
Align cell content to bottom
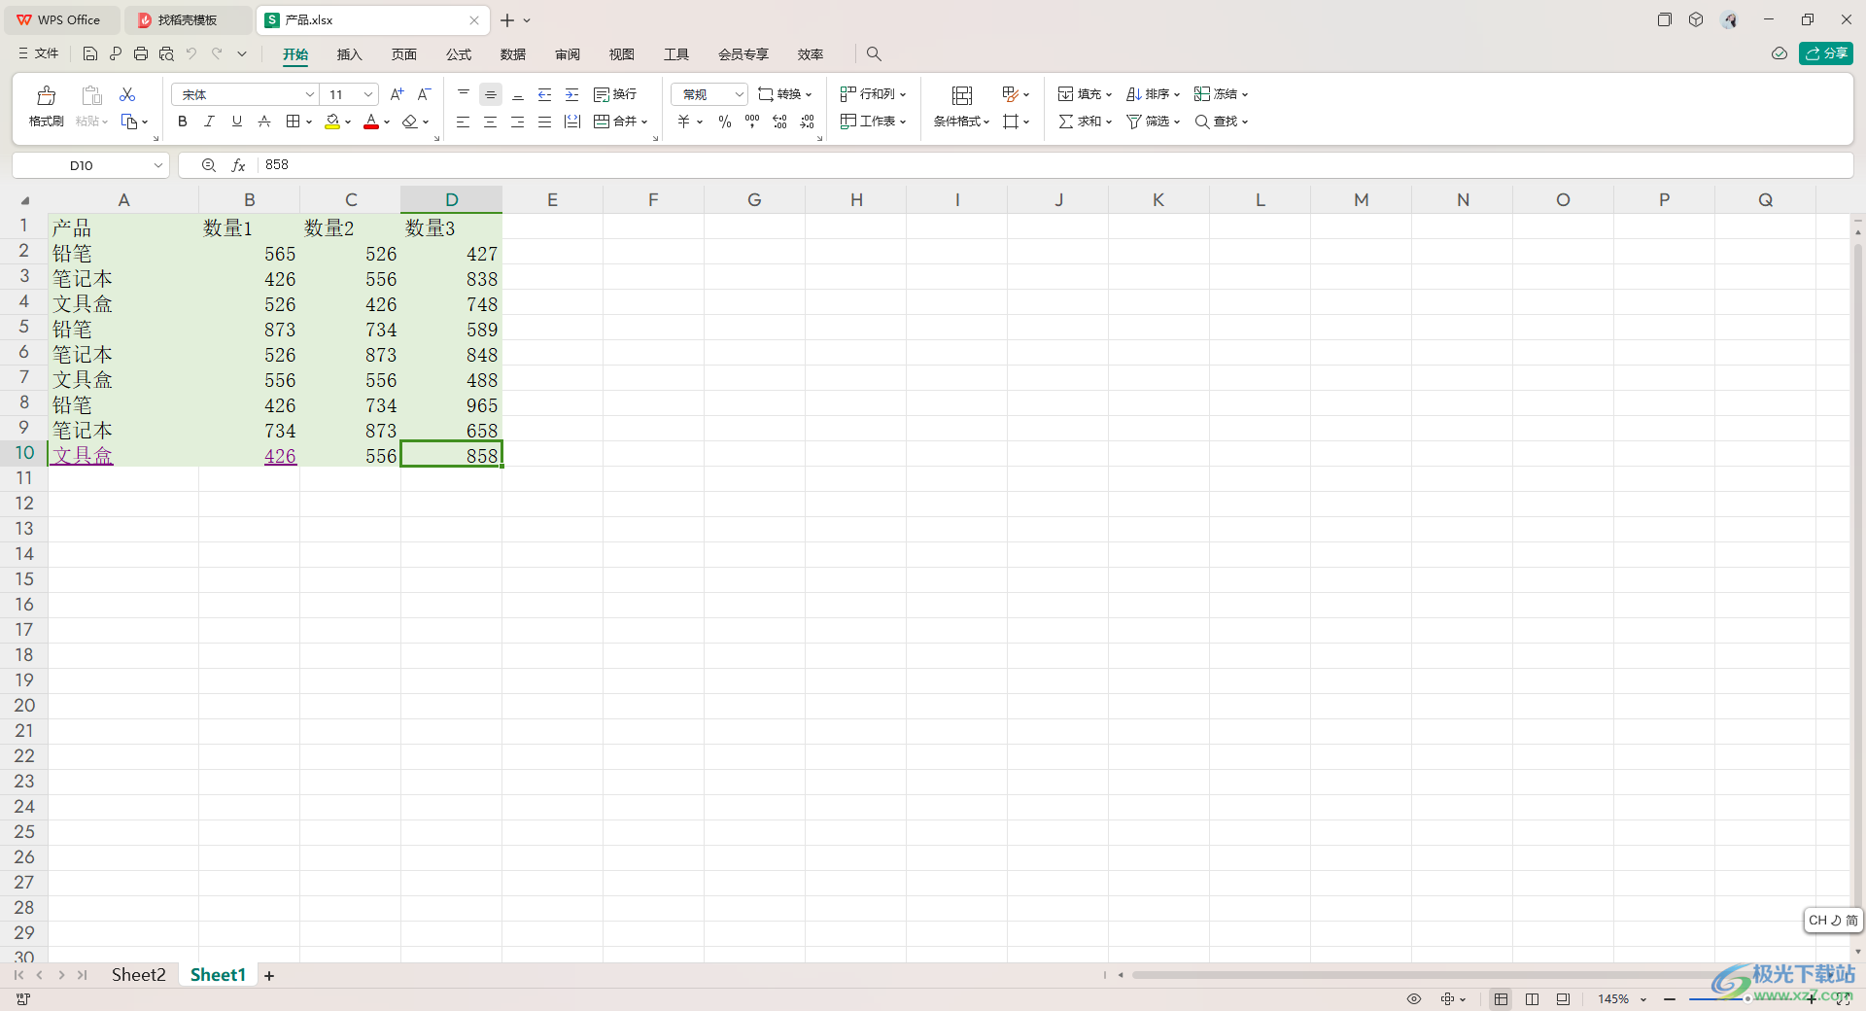[518, 94]
